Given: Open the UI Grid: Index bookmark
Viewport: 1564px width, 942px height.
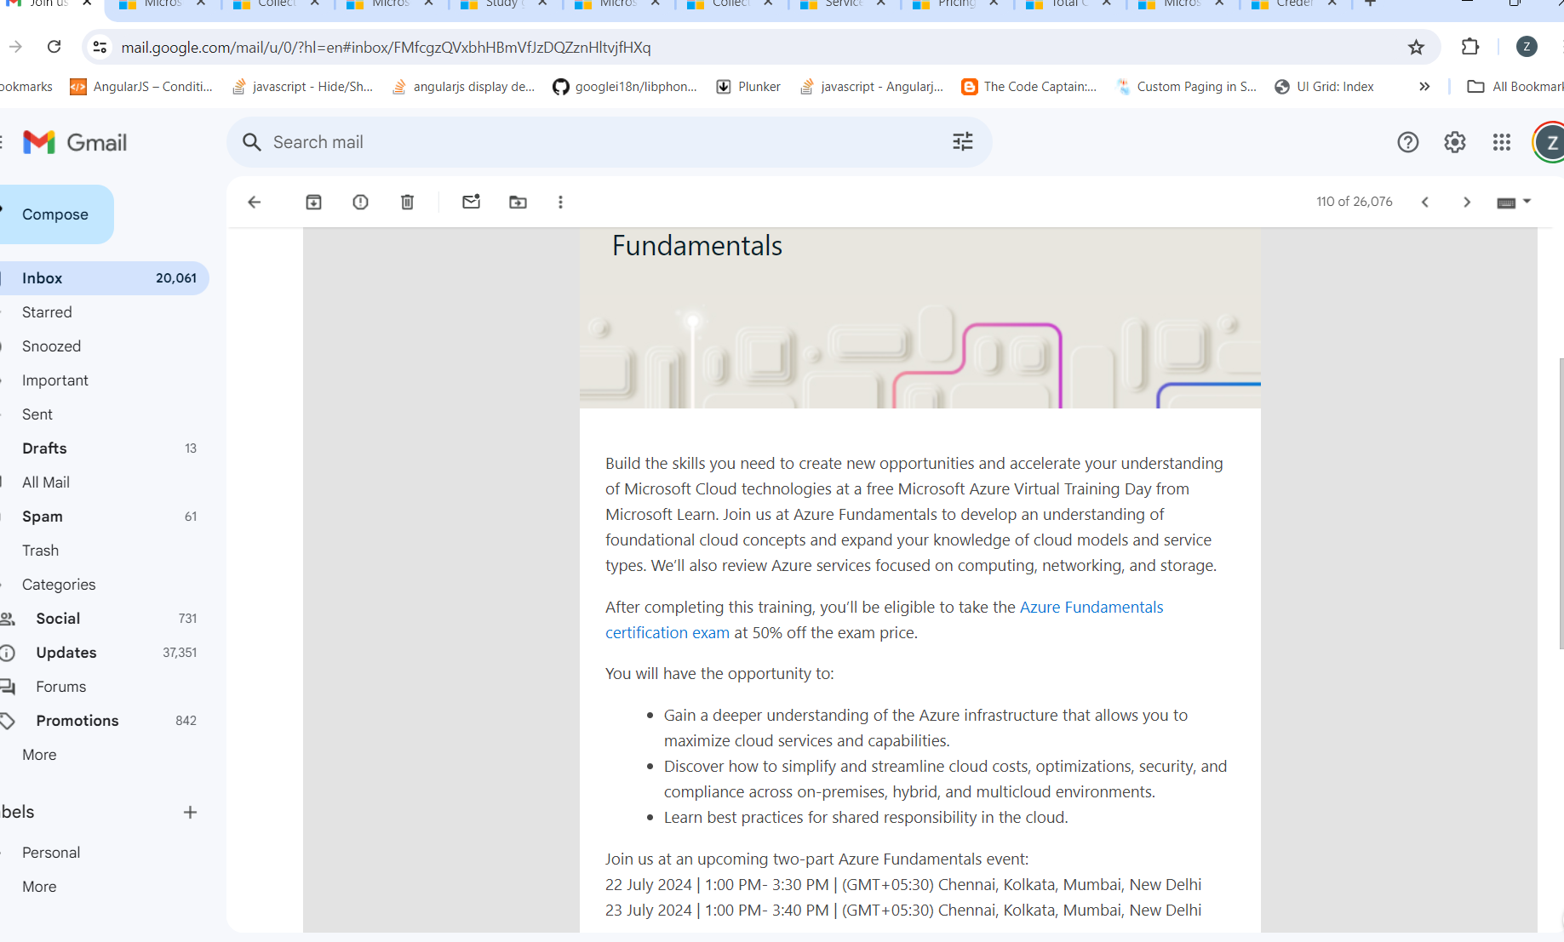Looking at the screenshot, I should (x=1324, y=86).
